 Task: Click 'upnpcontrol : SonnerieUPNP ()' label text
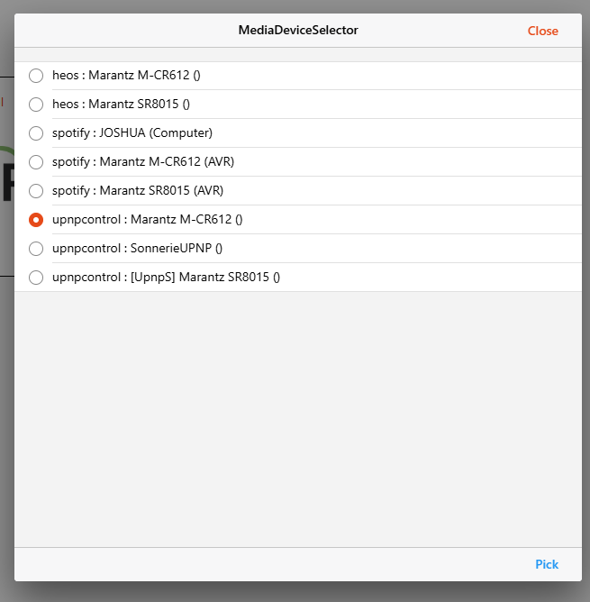click(138, 249)
